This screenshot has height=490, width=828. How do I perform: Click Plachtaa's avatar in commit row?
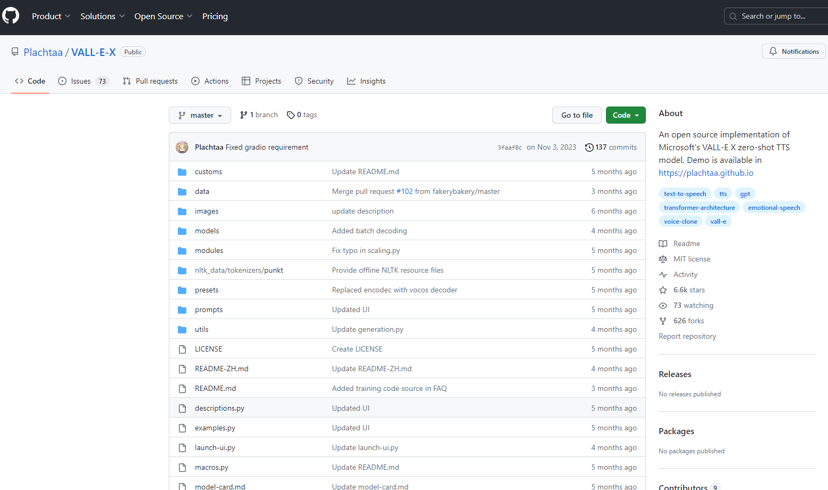182,147
